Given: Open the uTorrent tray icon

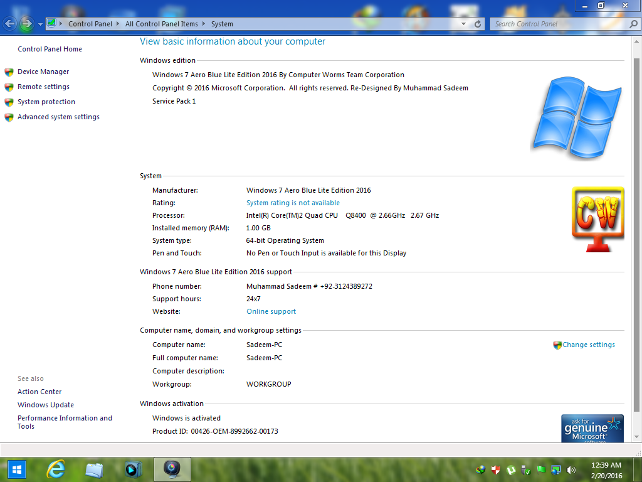Looking at the screenshot, I should click(x=511, y=469).
